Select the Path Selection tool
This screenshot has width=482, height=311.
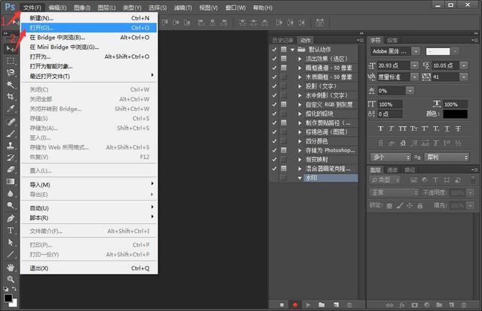[10, 243]
